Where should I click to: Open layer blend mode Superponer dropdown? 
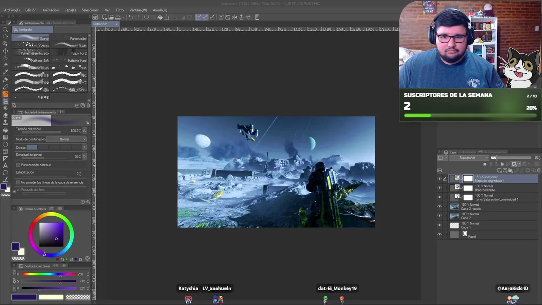469,158
